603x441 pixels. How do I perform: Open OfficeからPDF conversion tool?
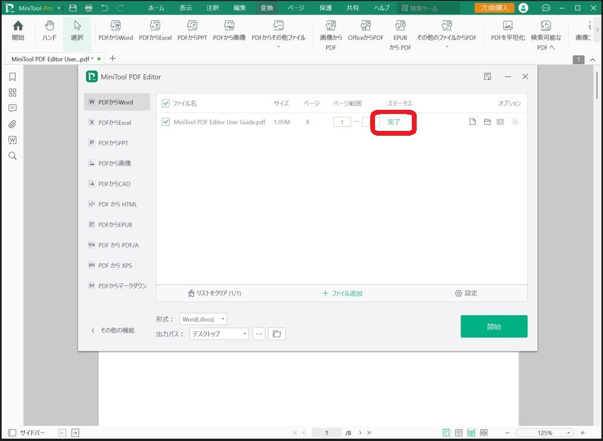pyautogui.click(x=366, y=31)
